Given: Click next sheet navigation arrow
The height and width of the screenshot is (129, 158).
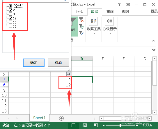Looking at the screenshot, I should 17,118.
